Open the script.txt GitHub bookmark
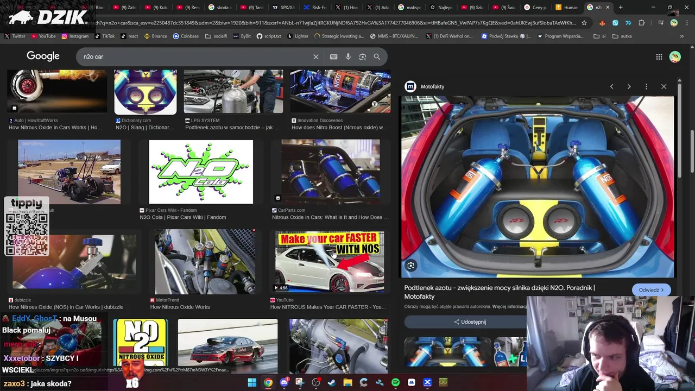The image size is (695, 391). coord(269,36)
